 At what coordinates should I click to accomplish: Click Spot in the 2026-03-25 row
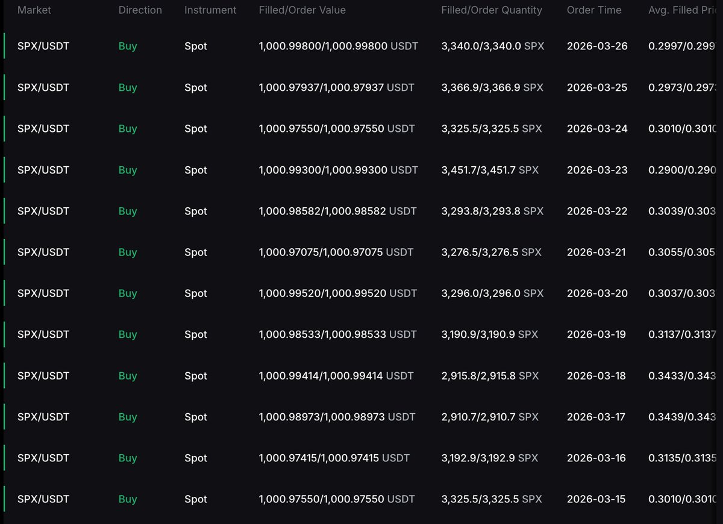pyautogui.click(x=196, y=87)
